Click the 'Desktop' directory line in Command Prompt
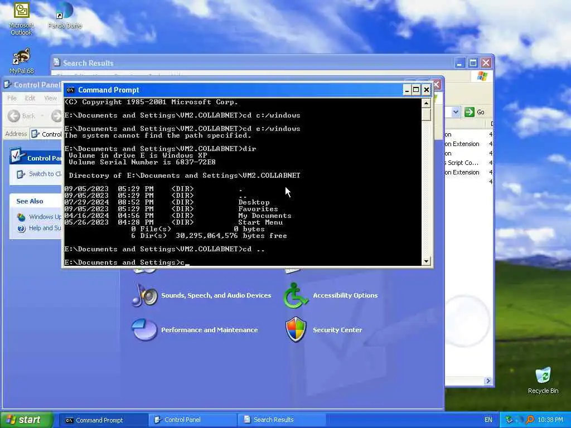 167,202
